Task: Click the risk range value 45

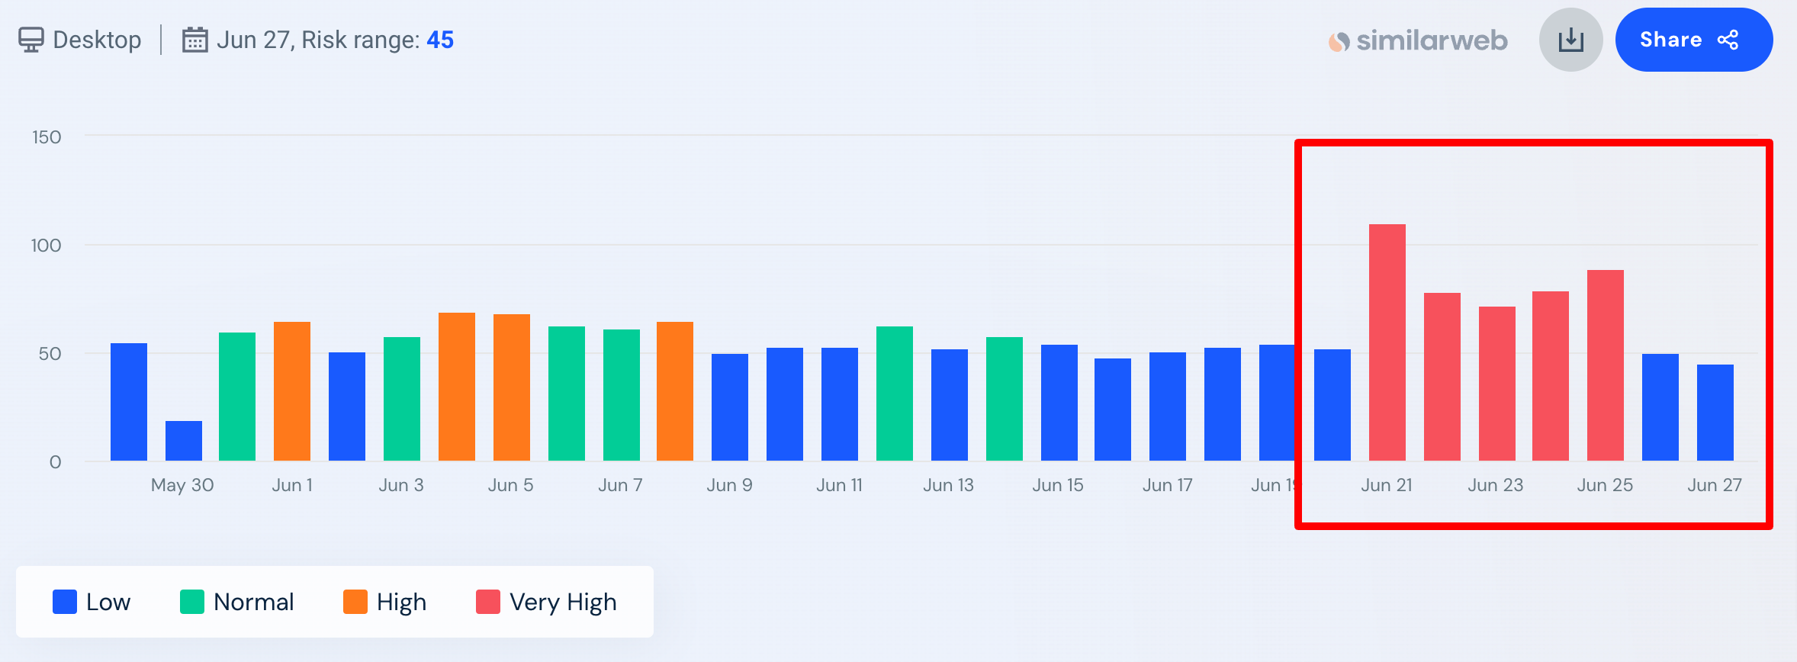Action: click(440, 40)
